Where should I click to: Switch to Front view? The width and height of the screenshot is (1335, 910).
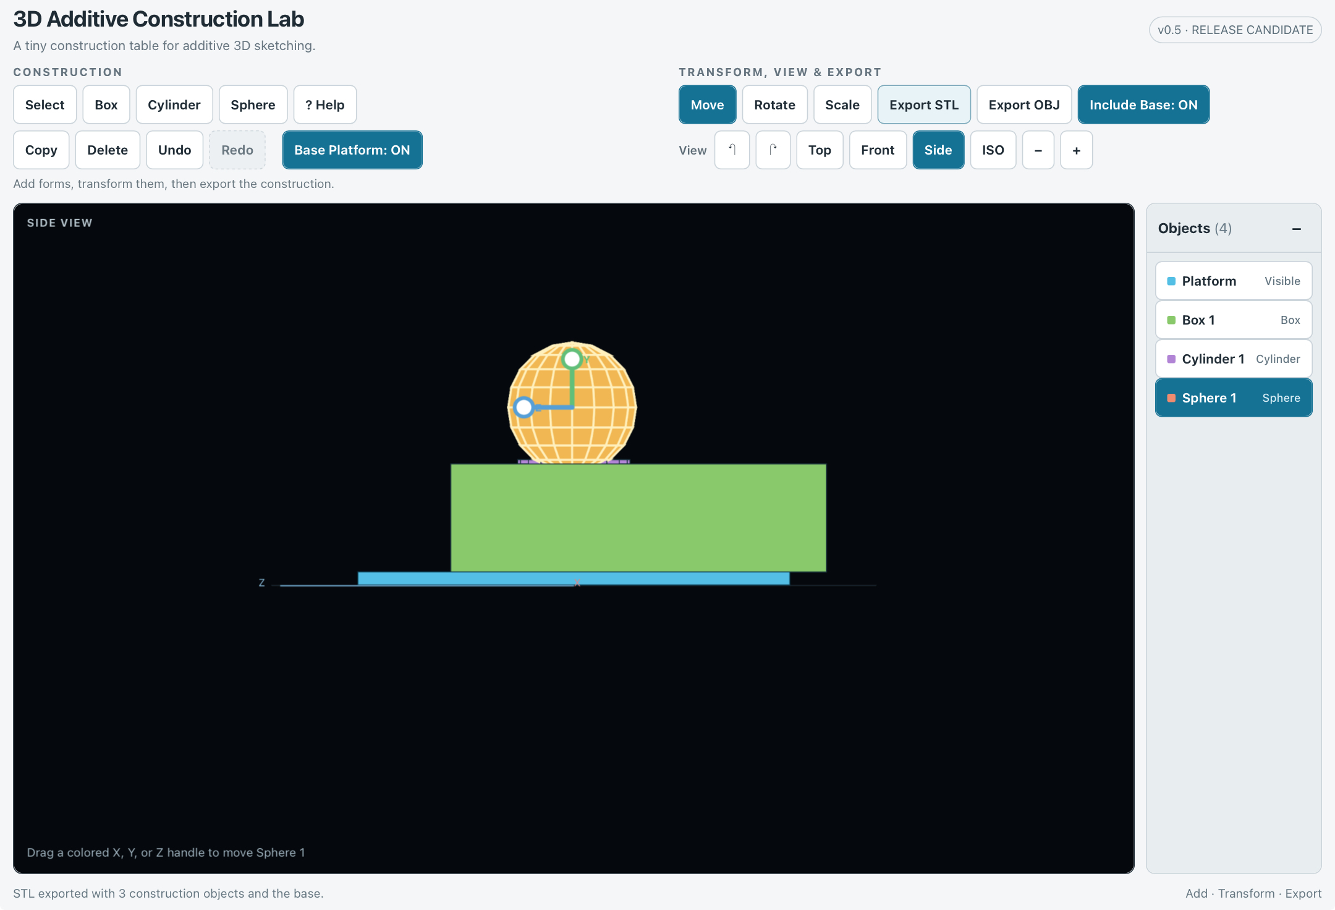(x=878, y=150)
